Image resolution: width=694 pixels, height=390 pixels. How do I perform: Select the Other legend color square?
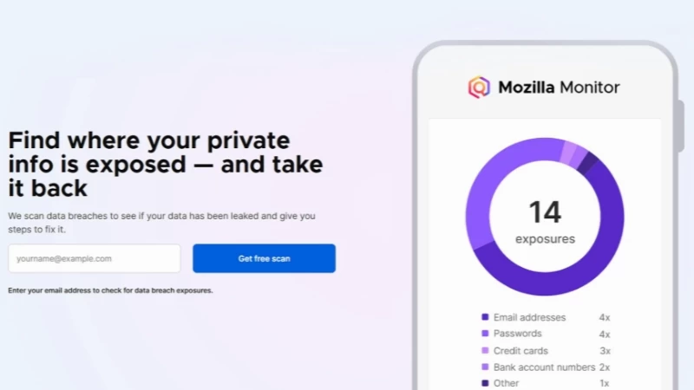485,383
